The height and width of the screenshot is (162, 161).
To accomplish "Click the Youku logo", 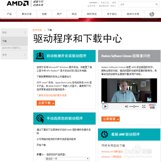I will tap(152, 106).
